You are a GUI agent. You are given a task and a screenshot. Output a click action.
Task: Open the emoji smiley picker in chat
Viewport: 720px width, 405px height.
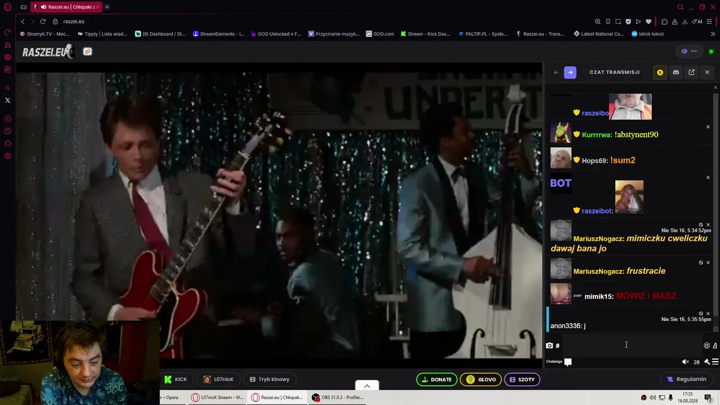coord(706,345)
